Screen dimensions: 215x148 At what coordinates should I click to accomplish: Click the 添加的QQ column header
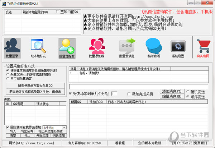(97, 102)
